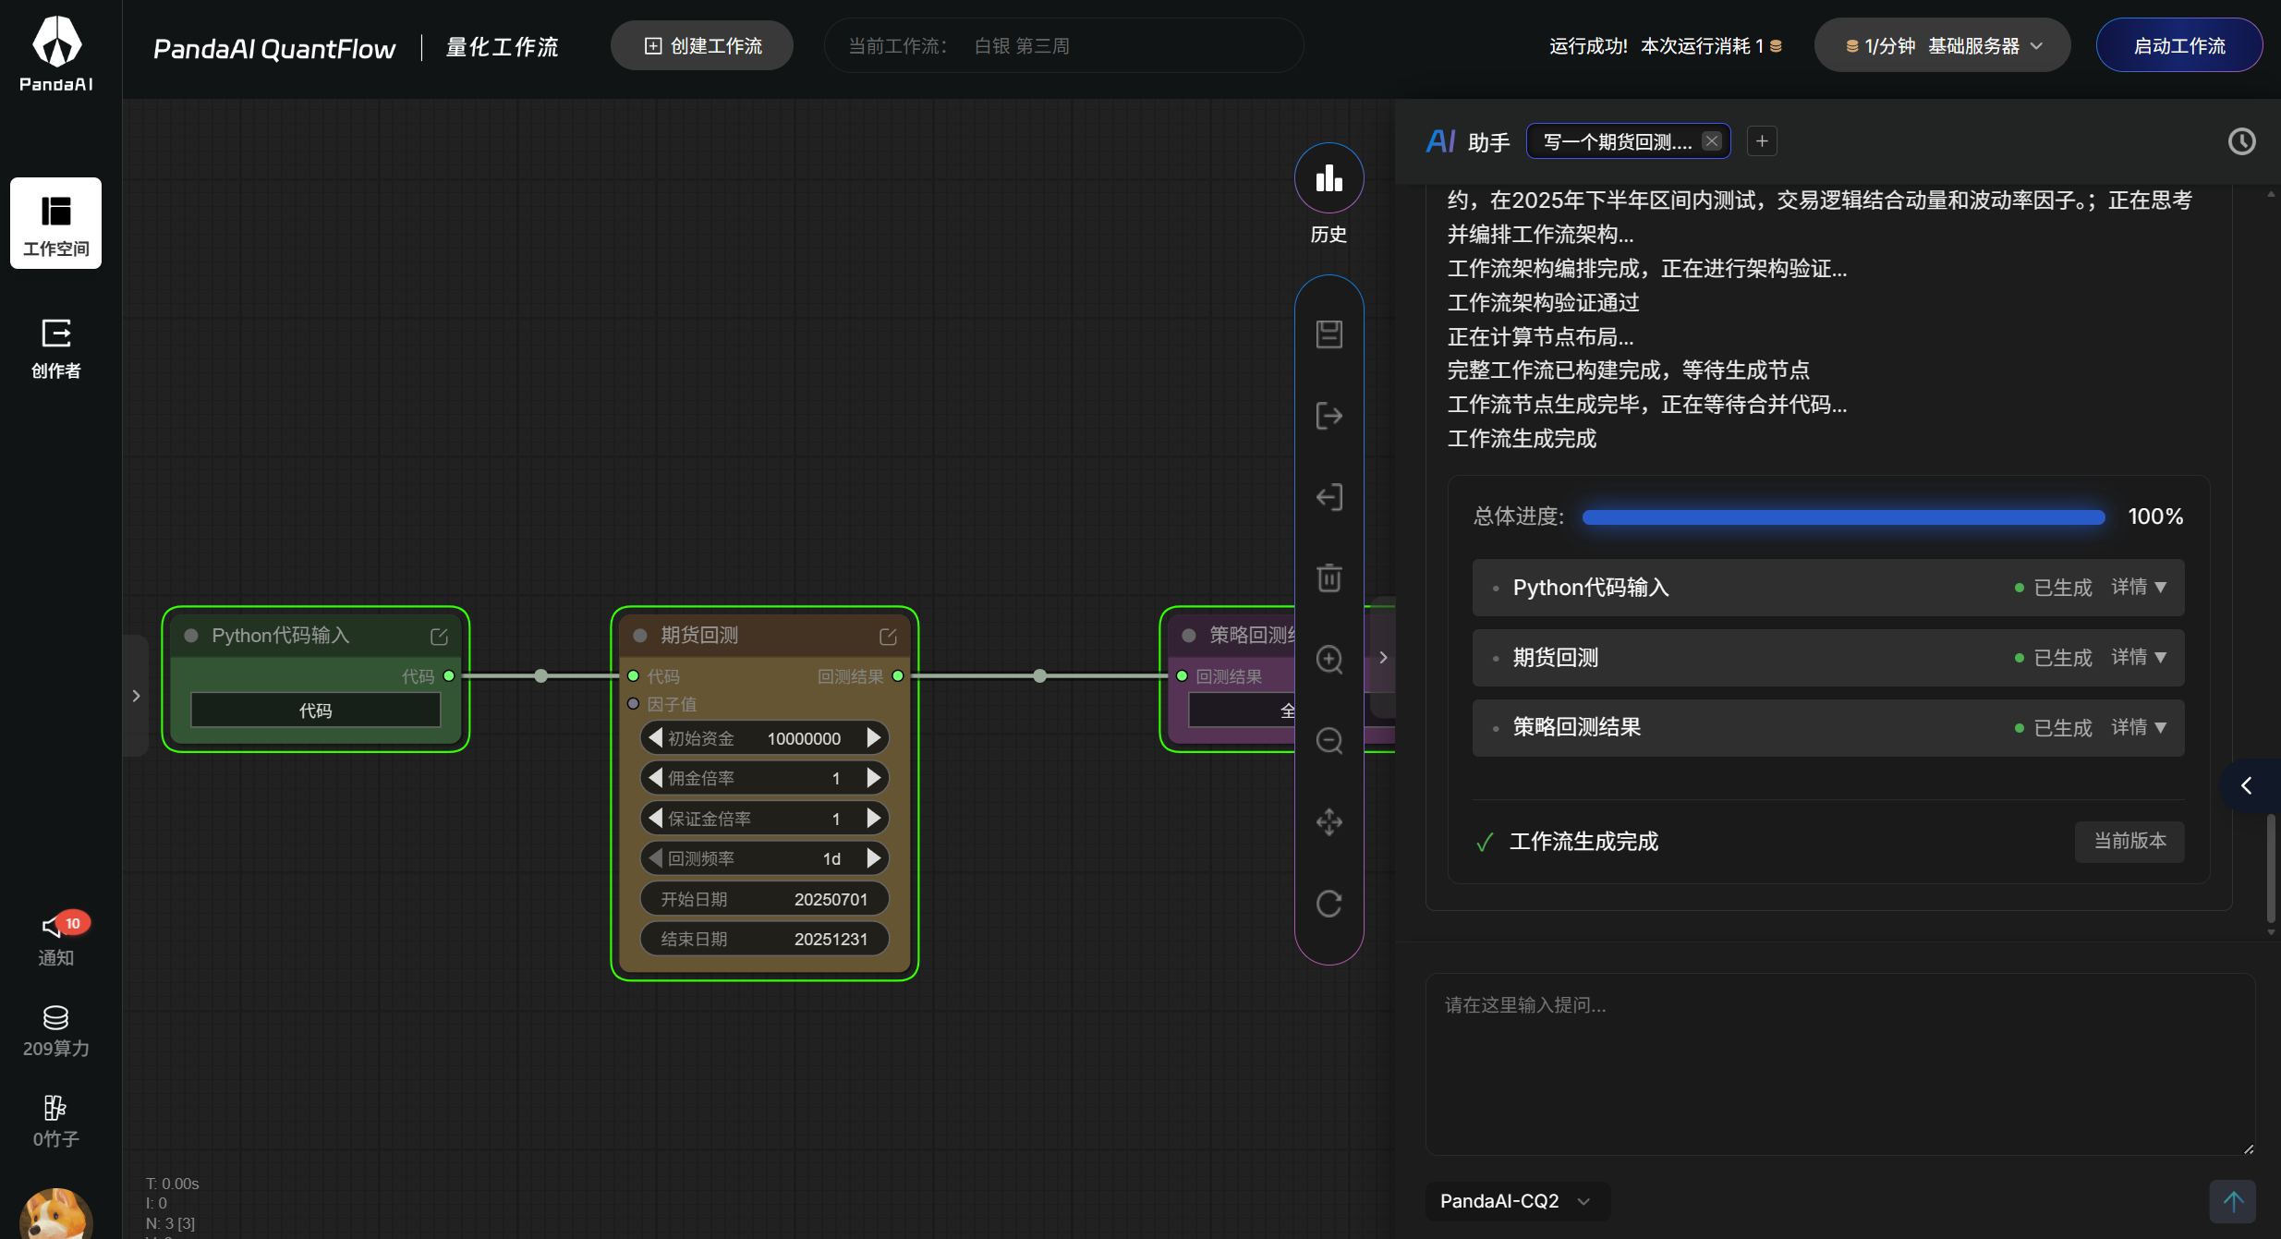
Task: Click connection midpoint between 期货回测 and 策略回测结果
Action: coord(1040,676)
